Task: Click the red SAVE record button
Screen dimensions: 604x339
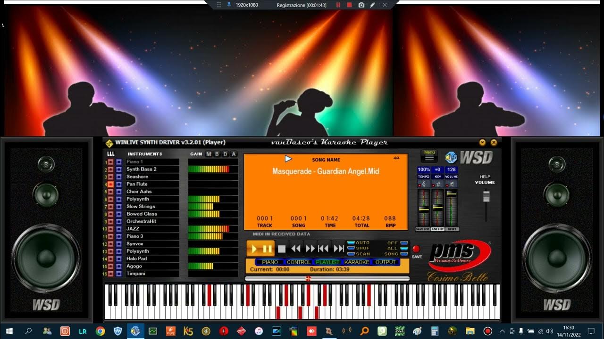Action: 416,249
